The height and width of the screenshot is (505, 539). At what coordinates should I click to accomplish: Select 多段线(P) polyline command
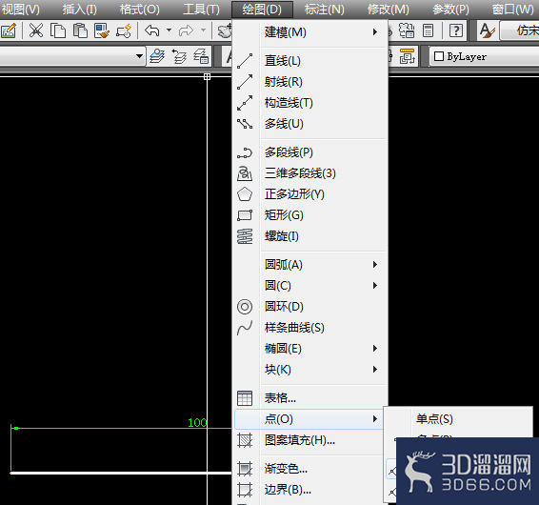click(310, 152)
